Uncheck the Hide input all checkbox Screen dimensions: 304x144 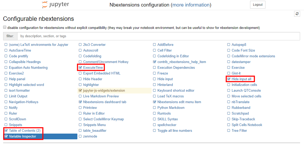click(x=229, y=79)
